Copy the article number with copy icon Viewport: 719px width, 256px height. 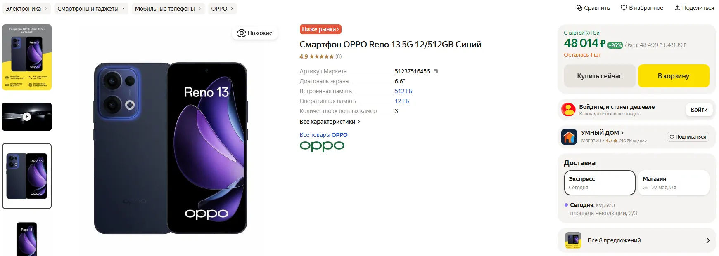[436, 71]
